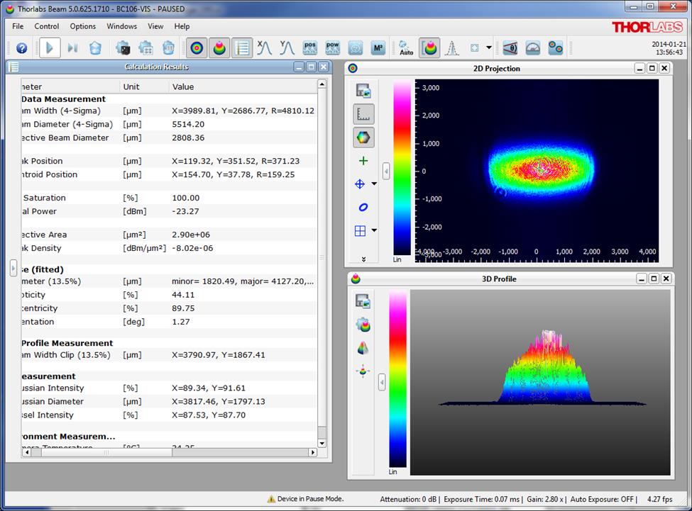
Task: Click the Auto exposure toolbar icon
Action: [406, 48]
